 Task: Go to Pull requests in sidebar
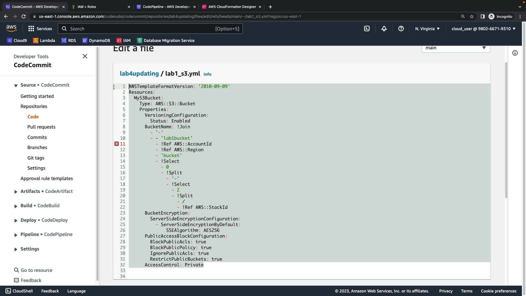click(x=41, y=127)
